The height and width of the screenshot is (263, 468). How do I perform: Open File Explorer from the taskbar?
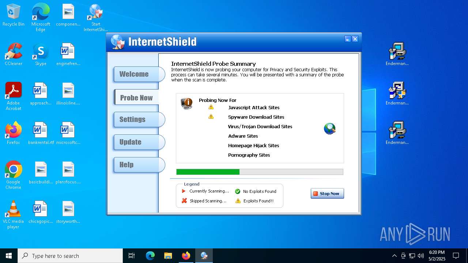pyautogui.click(x=168, y=256)
